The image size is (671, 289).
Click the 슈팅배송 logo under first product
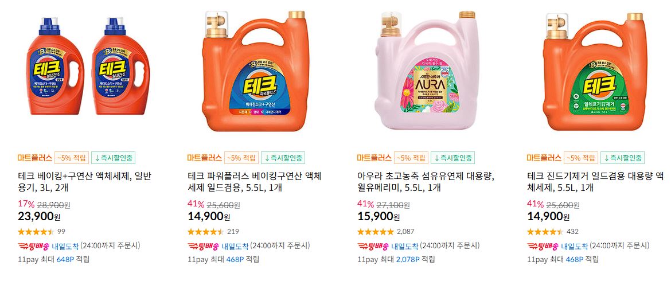click(x=33, y=246)
